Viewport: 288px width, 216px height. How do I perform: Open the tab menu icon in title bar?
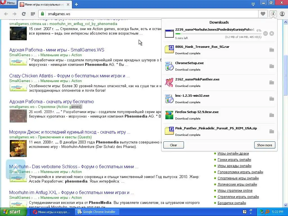[x=253, y=4]
